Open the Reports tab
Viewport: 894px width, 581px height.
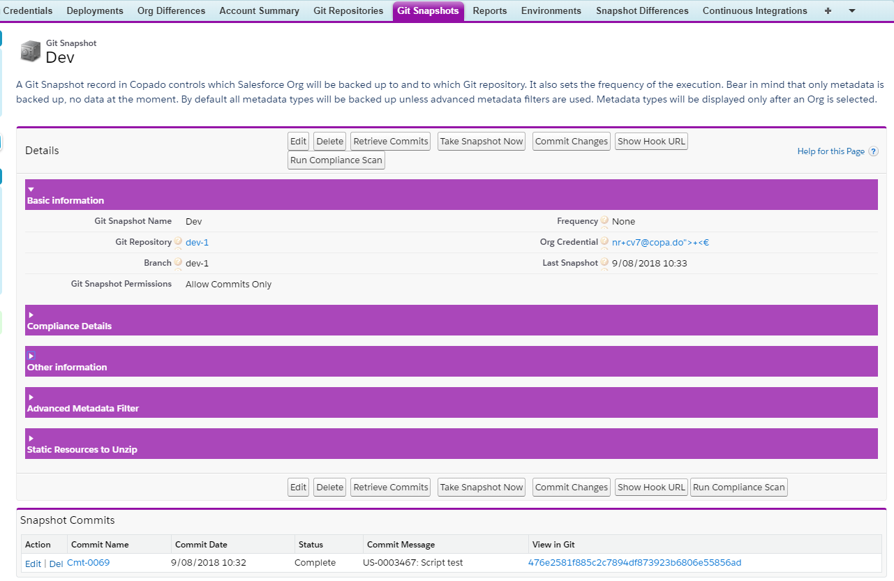pyautogui.click(x=490, y=10)
